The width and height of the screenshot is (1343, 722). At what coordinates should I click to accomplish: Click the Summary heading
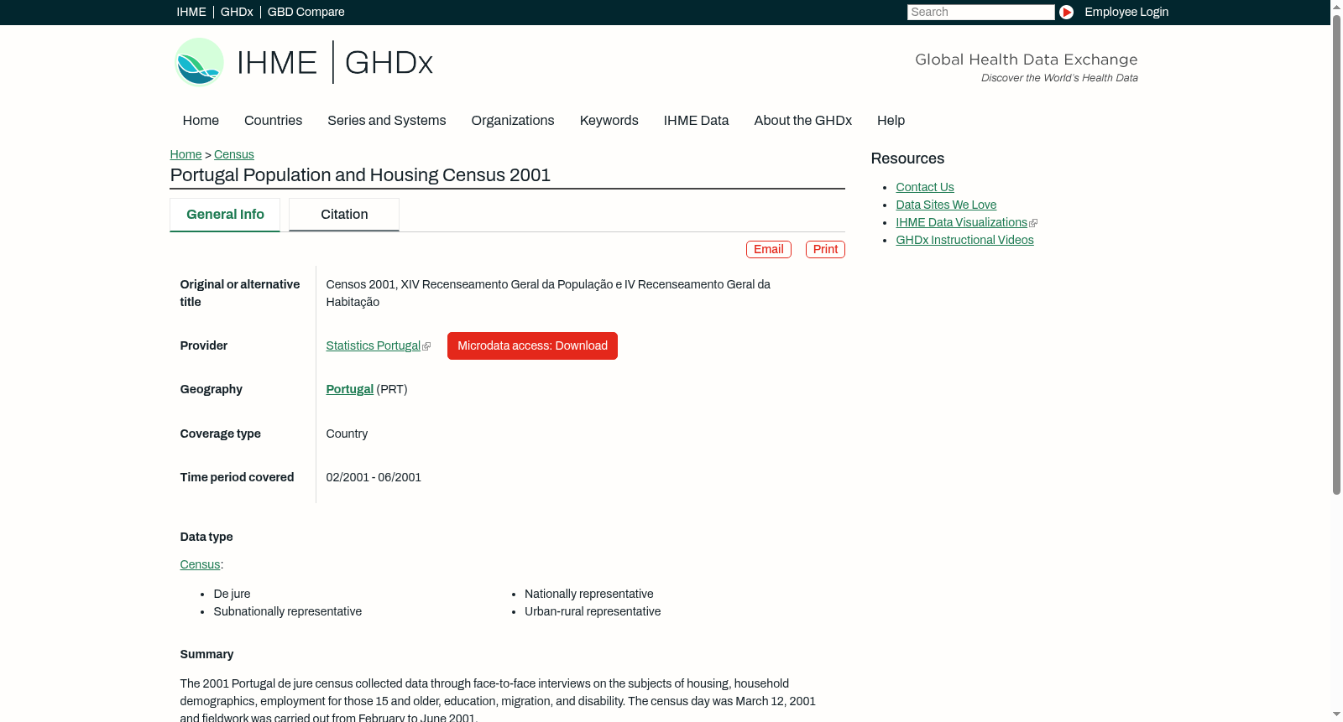[x=206, y=654]
